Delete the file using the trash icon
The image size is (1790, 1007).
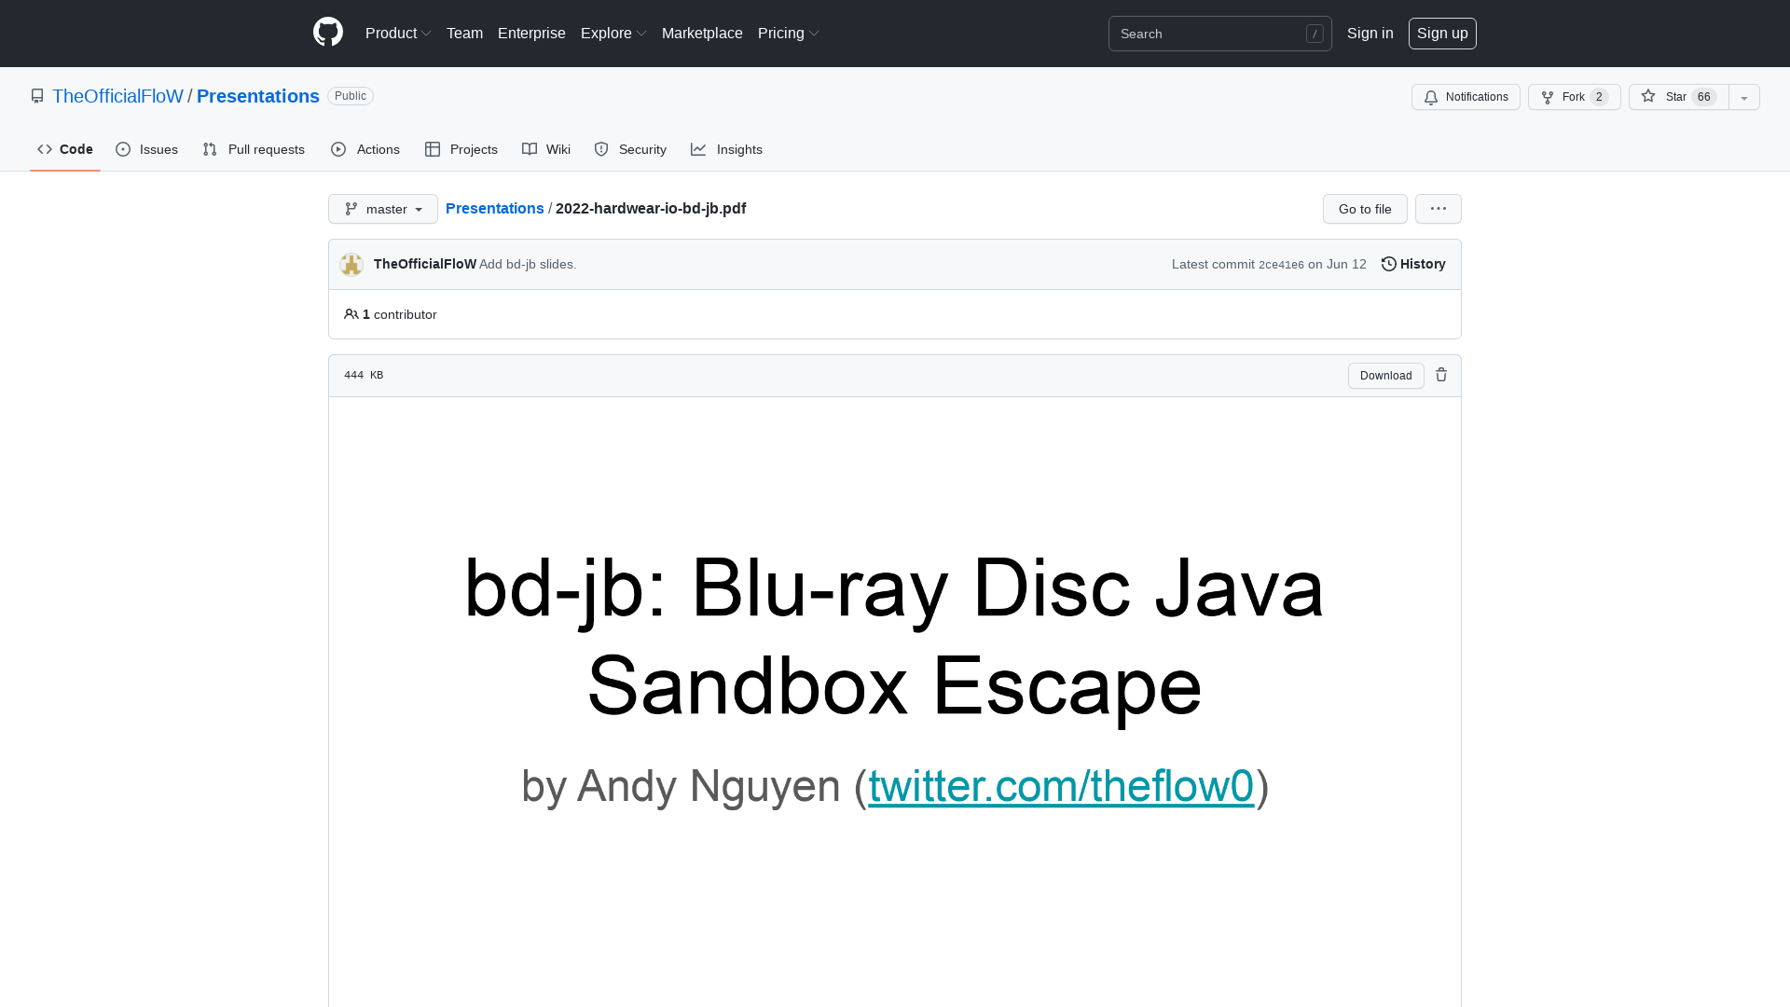pos(1441,375)
